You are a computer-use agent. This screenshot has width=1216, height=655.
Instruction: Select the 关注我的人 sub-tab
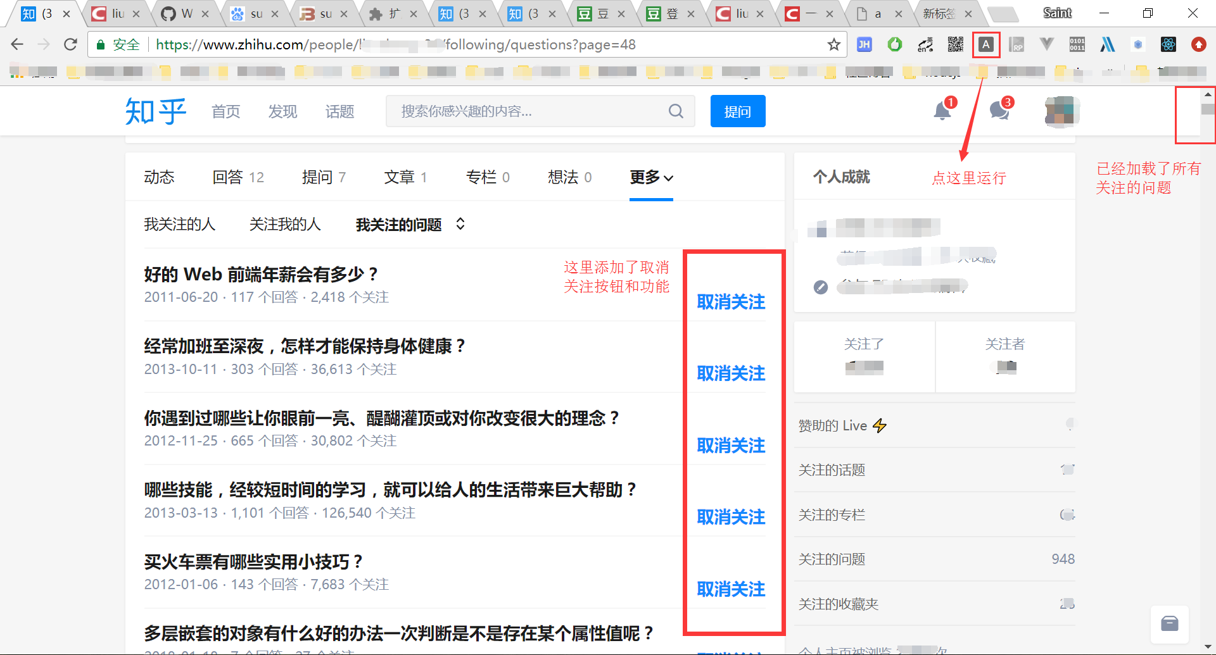point(285,224)
